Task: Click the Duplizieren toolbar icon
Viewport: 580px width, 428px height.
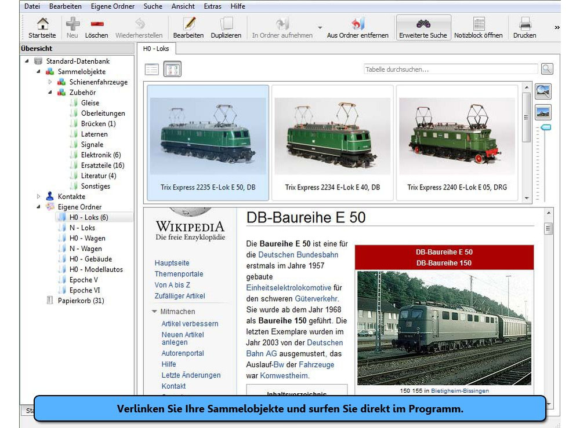Action: pyautogui.click(x=226, y=24)
